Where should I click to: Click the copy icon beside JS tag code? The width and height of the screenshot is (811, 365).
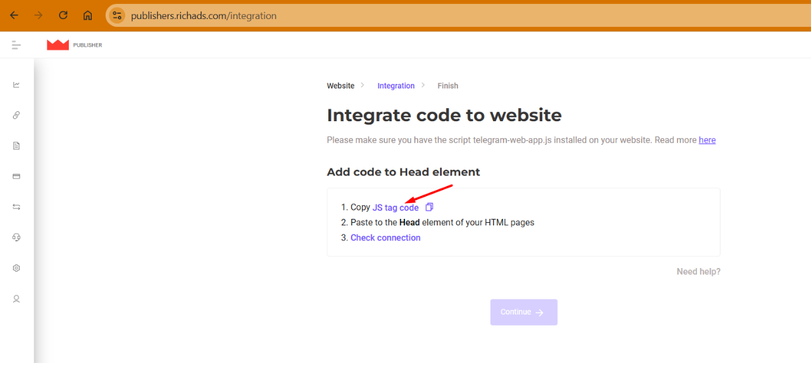coord(429,207)
